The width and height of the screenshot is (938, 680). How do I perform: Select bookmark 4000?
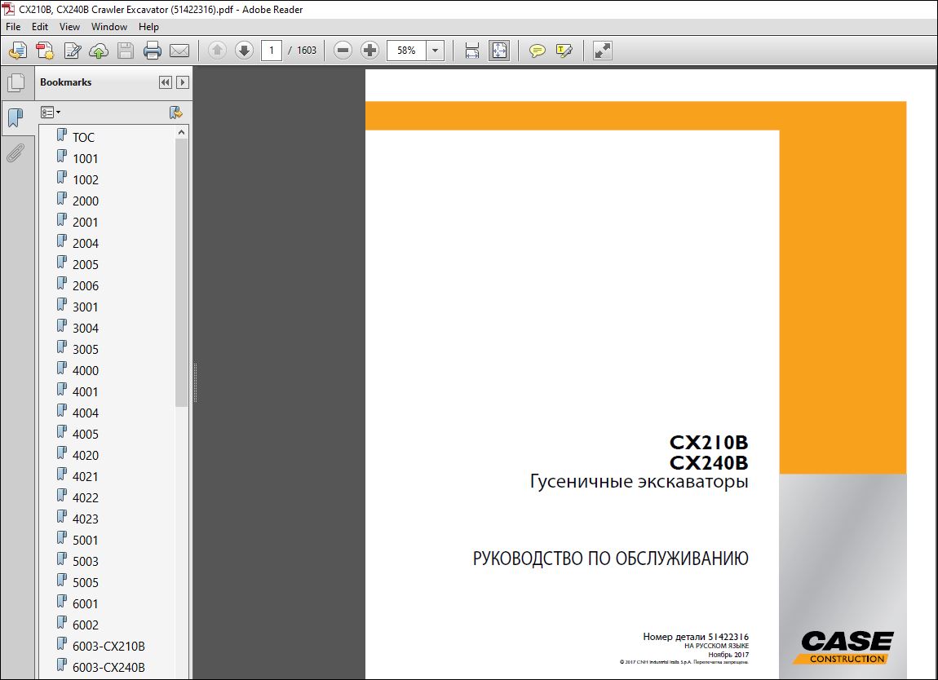(x=86, y=371)
